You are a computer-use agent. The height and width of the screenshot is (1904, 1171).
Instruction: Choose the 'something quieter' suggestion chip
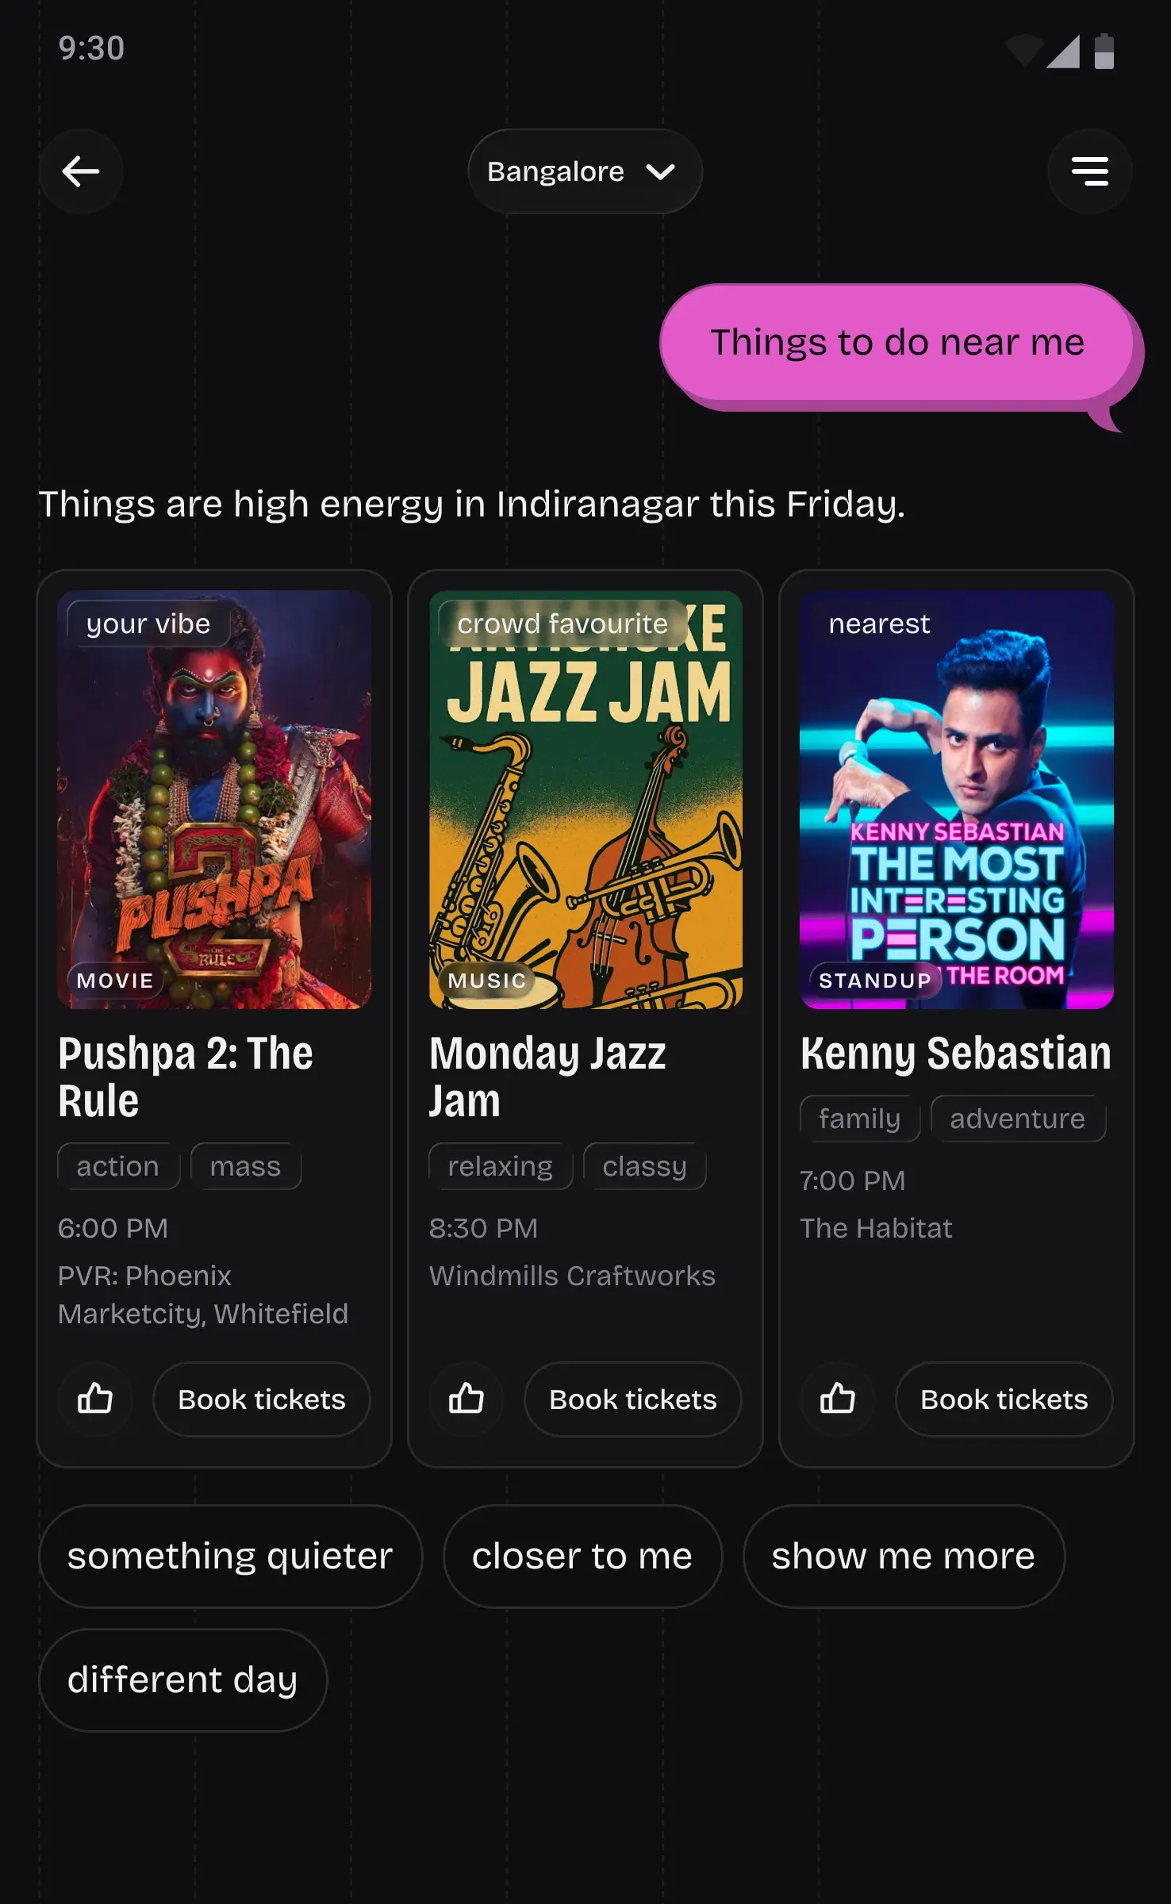pyautogui.click(x=230, y=1556)
